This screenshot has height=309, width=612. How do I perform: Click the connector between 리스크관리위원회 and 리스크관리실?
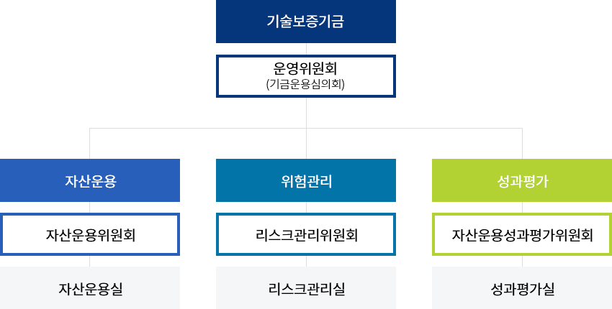[306, 261]
